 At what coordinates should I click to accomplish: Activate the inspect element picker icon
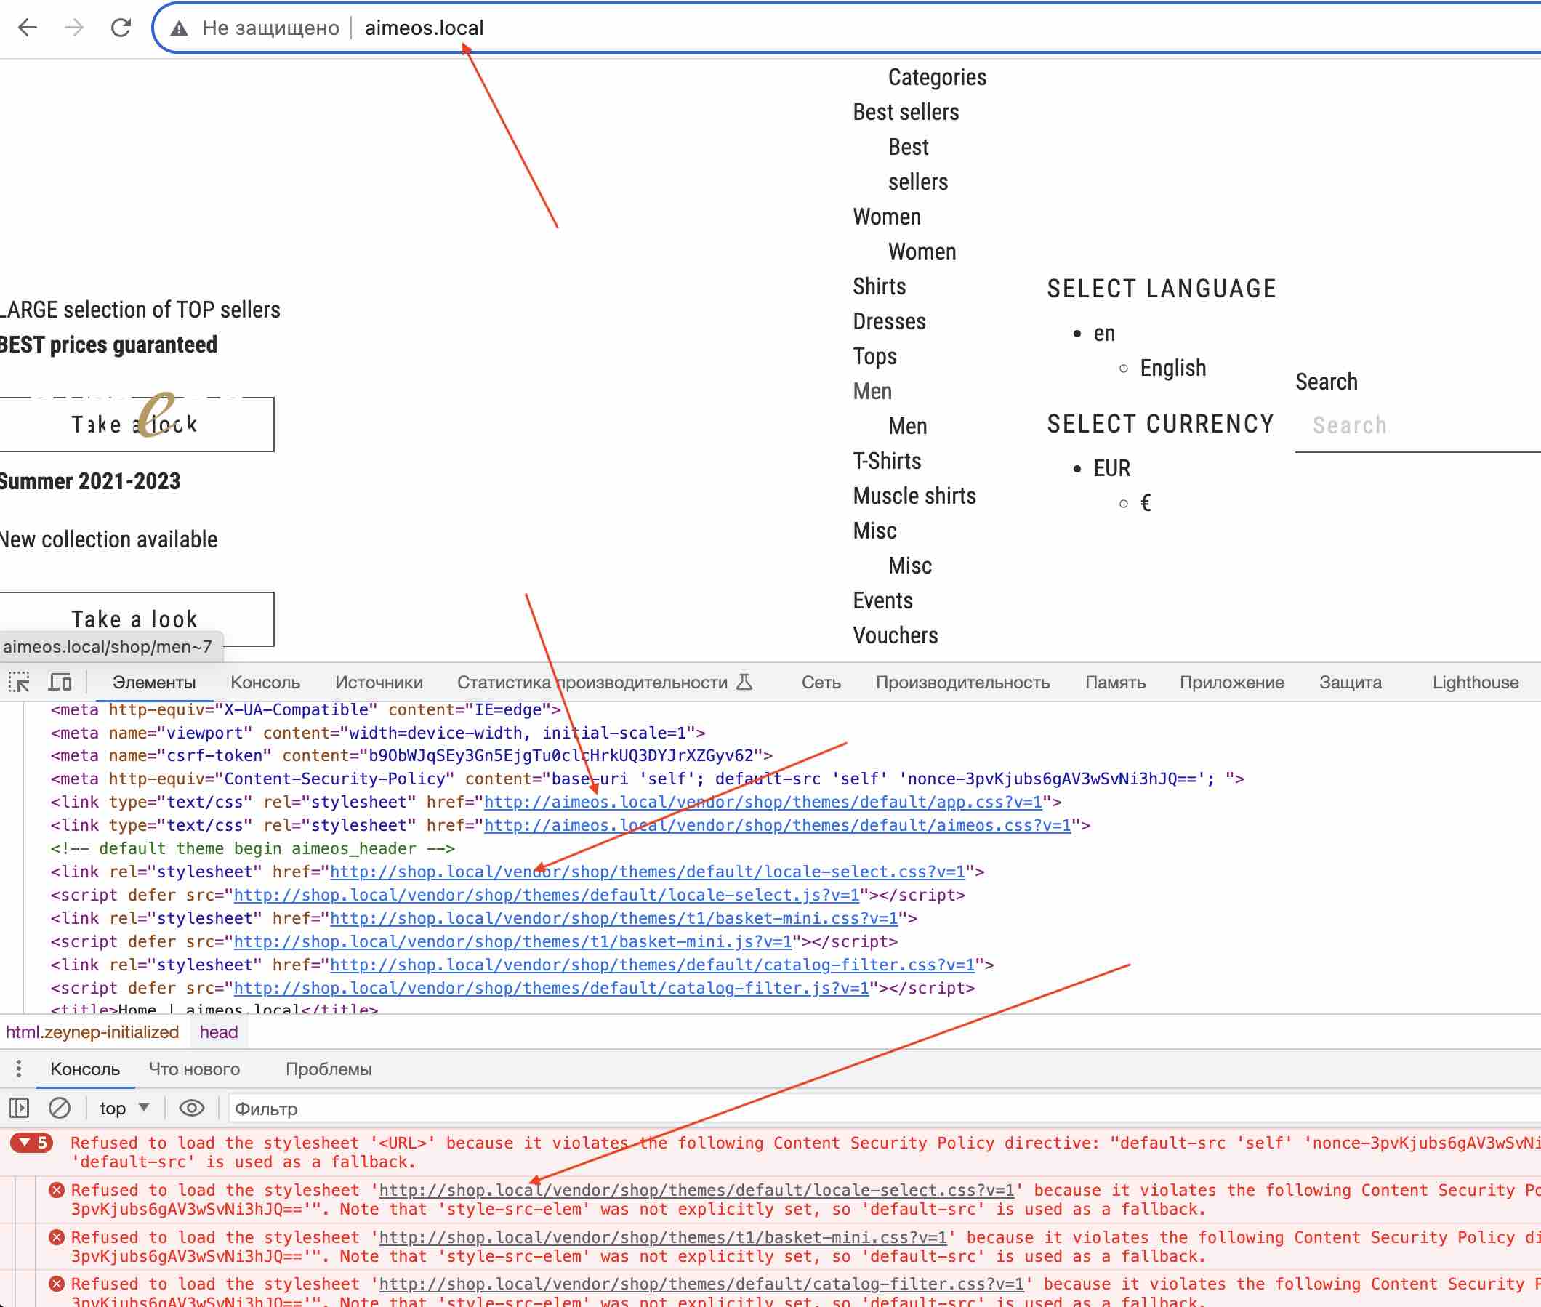(x=19, y=682)
